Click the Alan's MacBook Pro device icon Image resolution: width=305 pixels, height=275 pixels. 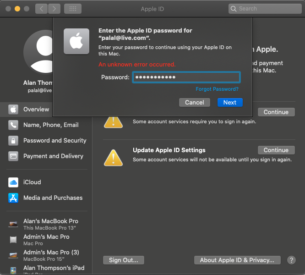pos(13,224)
